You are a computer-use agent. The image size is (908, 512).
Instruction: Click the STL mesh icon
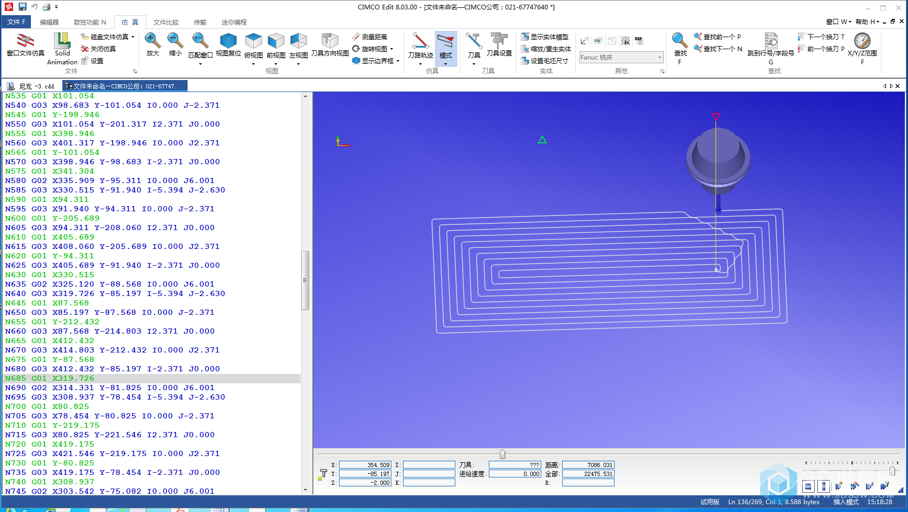(x=626, y=41)
